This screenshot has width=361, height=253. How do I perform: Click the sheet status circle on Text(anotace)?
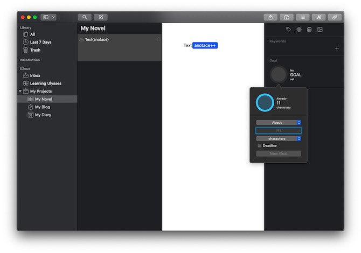click(x=158, y=39)
